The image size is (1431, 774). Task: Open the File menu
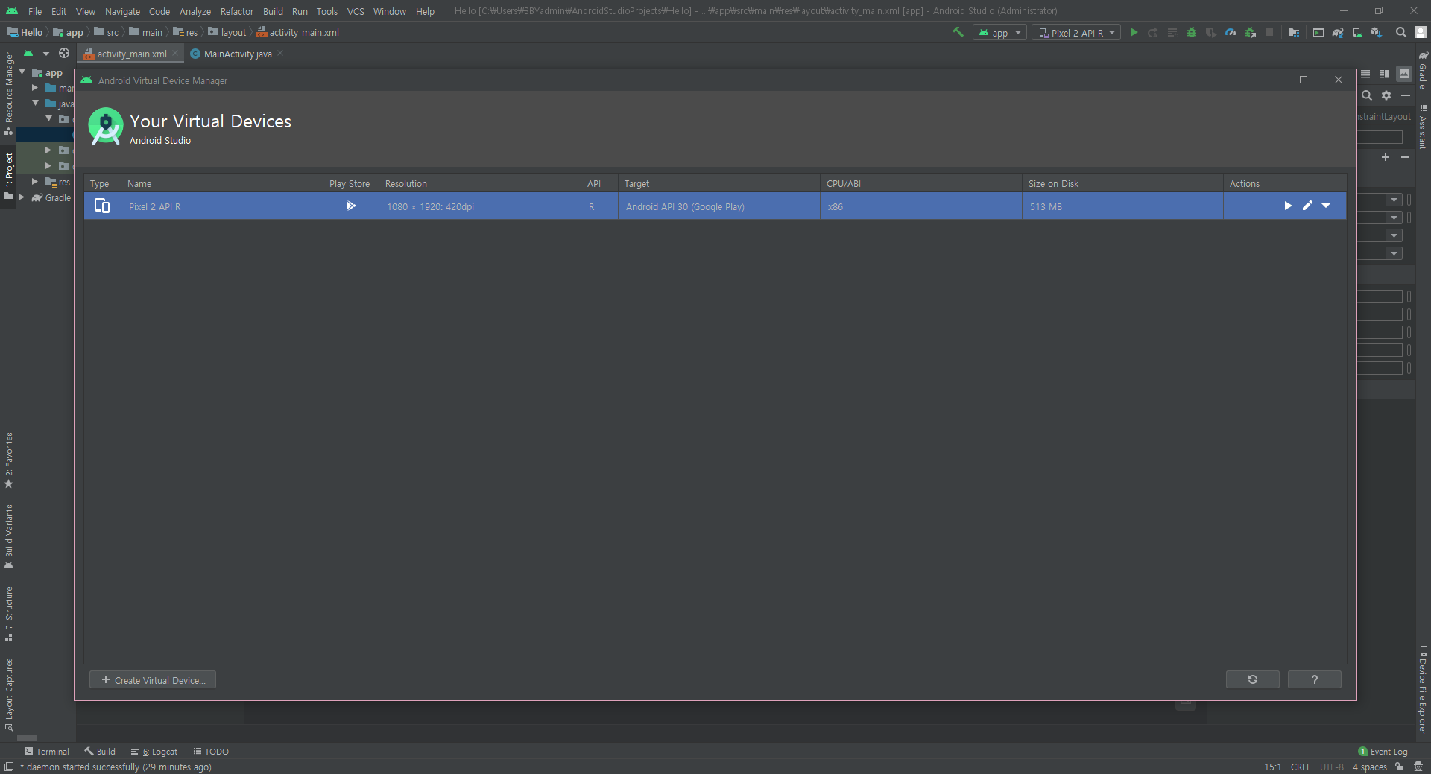(35, 11)
